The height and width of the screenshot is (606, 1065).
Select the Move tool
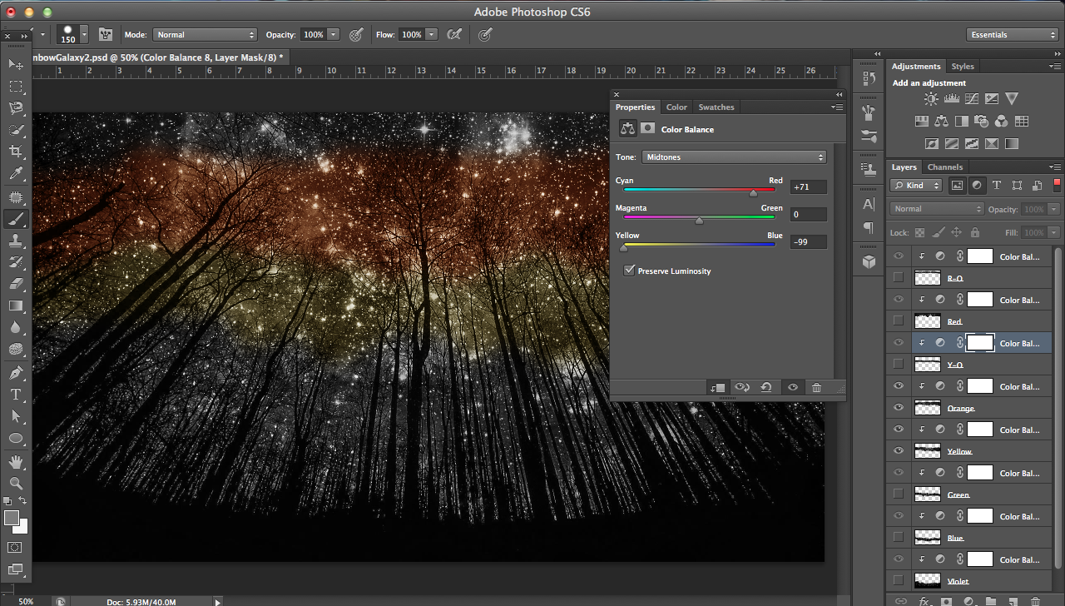(16, 64)
